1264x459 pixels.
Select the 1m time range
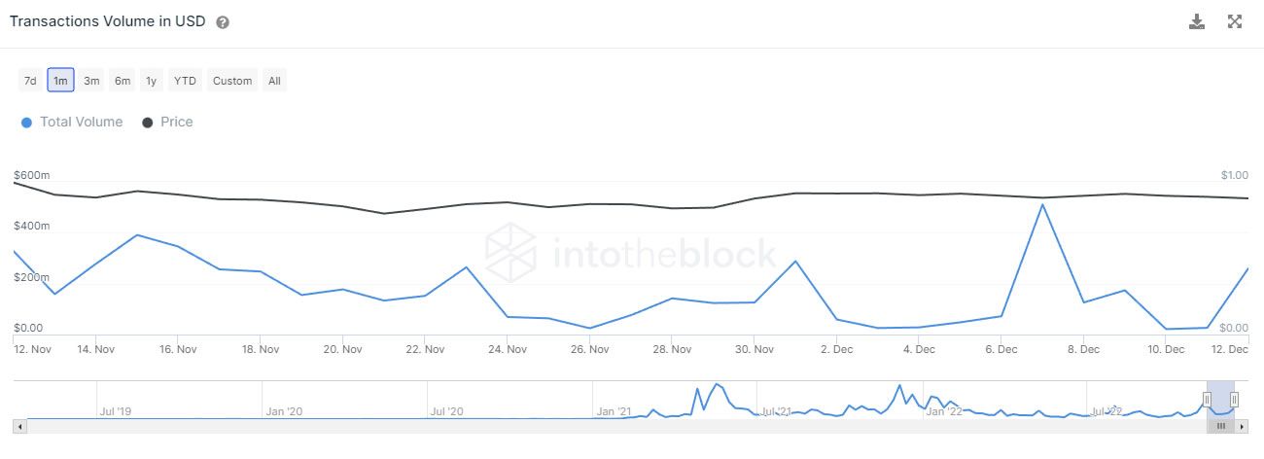pyautogui.click(x=60, y=81)
